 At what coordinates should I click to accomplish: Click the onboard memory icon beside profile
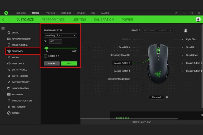click(x=185, y=30)
